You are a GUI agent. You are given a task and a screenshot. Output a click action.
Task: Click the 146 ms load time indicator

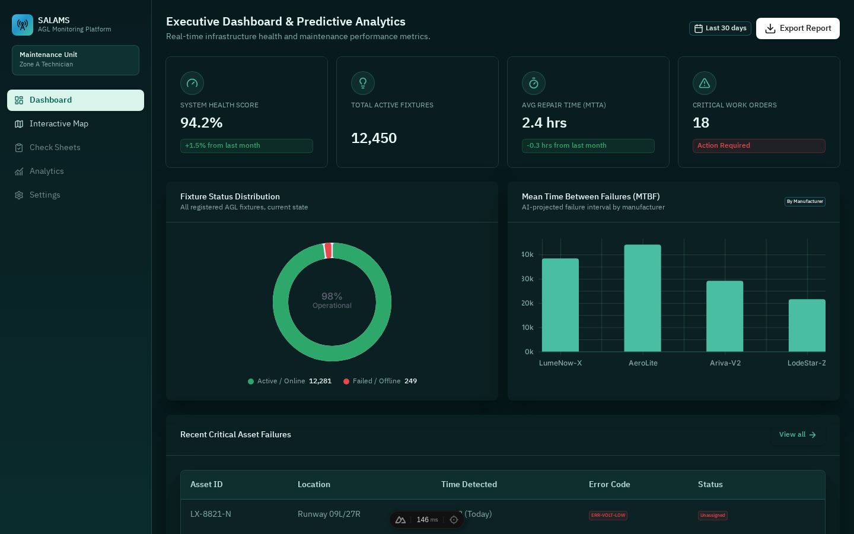point(427,520)
